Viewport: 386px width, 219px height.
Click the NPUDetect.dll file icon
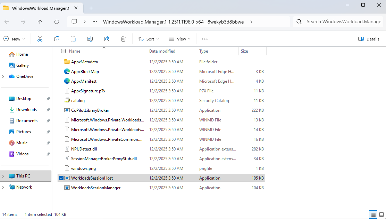[x=67, y=149]
